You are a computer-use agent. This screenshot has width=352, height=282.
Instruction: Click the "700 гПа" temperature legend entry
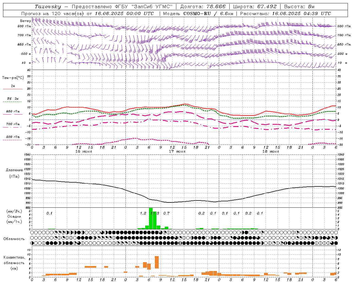pyautogui.click(x=13, y=124)
